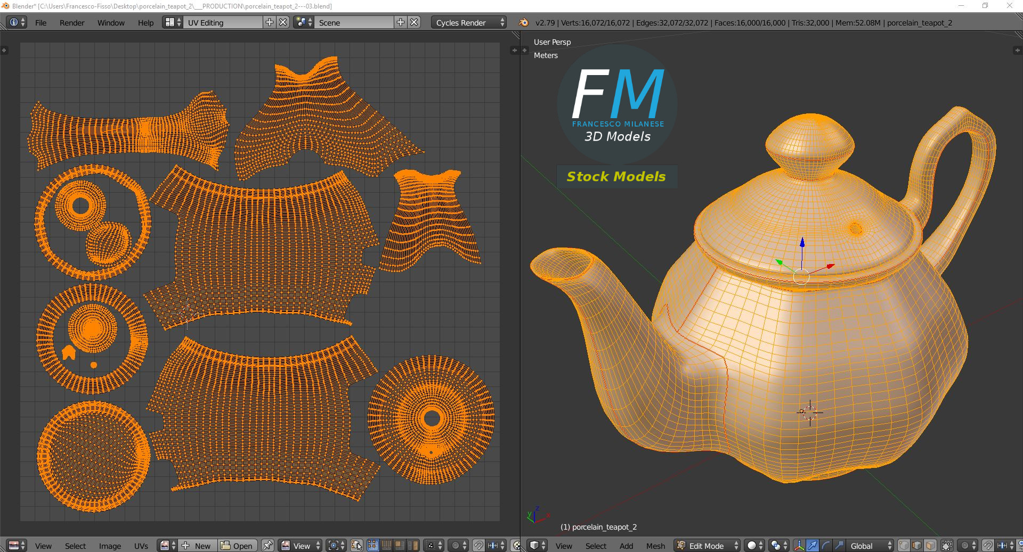Screen dimensions: 1023x552
Task: Open the viewport shading selector
Action: (x=754, y=546)
